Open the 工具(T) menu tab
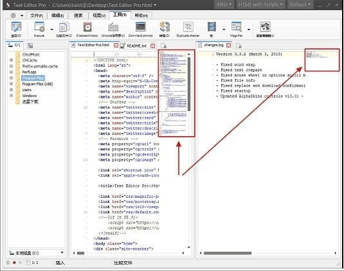The image size is (344, 271). pyautogui.click(x=120, y=15)
